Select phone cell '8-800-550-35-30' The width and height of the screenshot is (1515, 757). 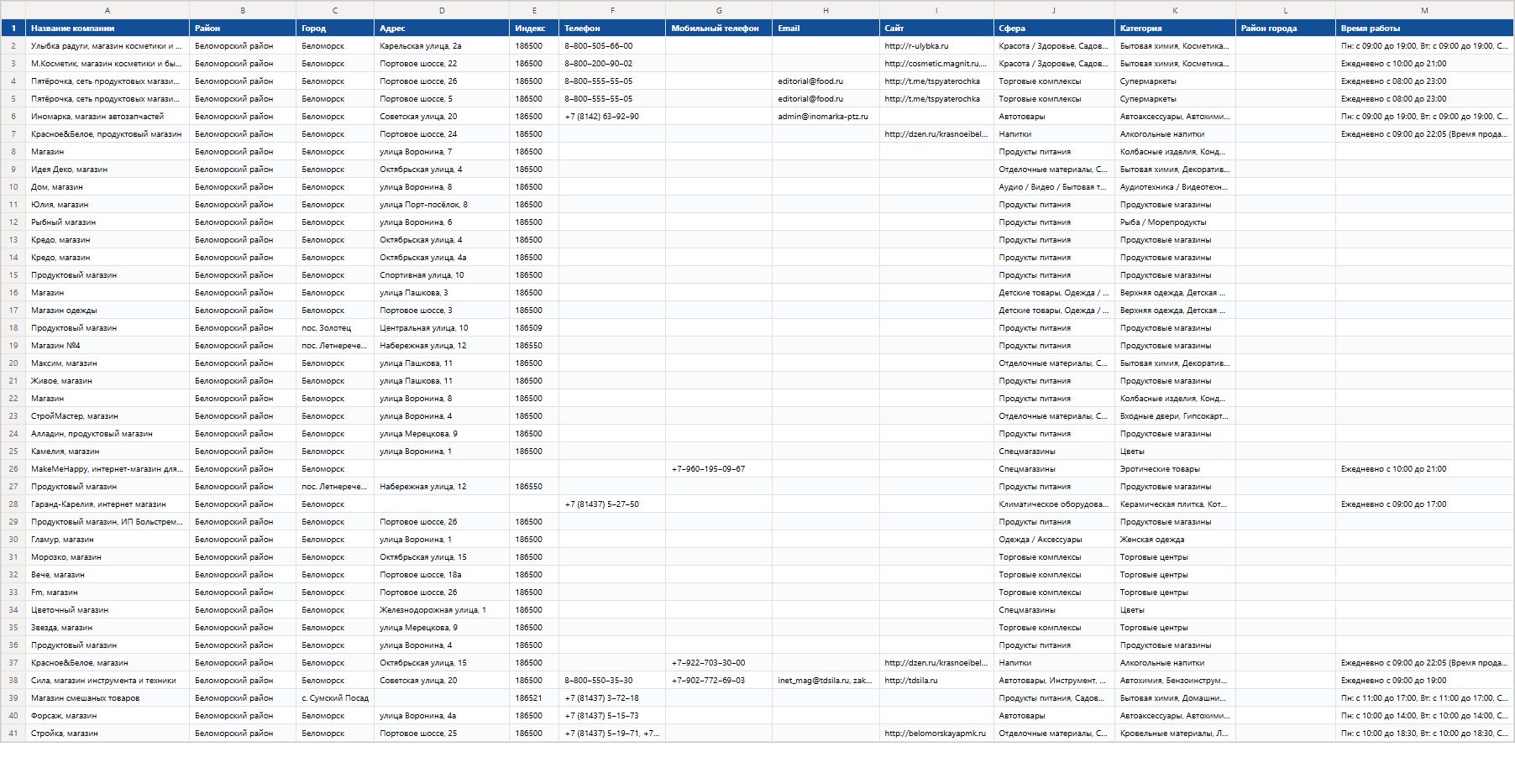coord(612,681)
